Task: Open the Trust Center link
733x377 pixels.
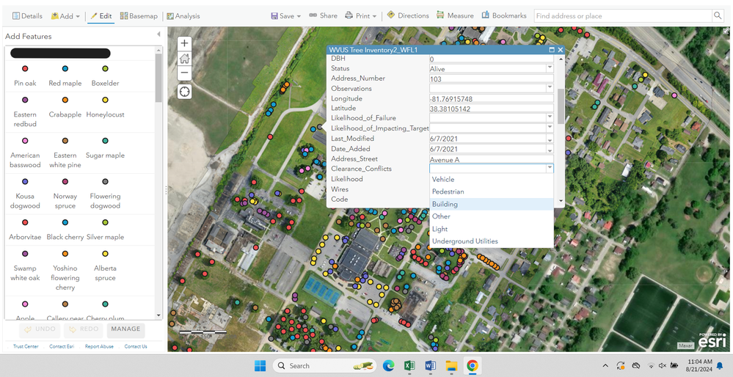Action: point(26,347)
